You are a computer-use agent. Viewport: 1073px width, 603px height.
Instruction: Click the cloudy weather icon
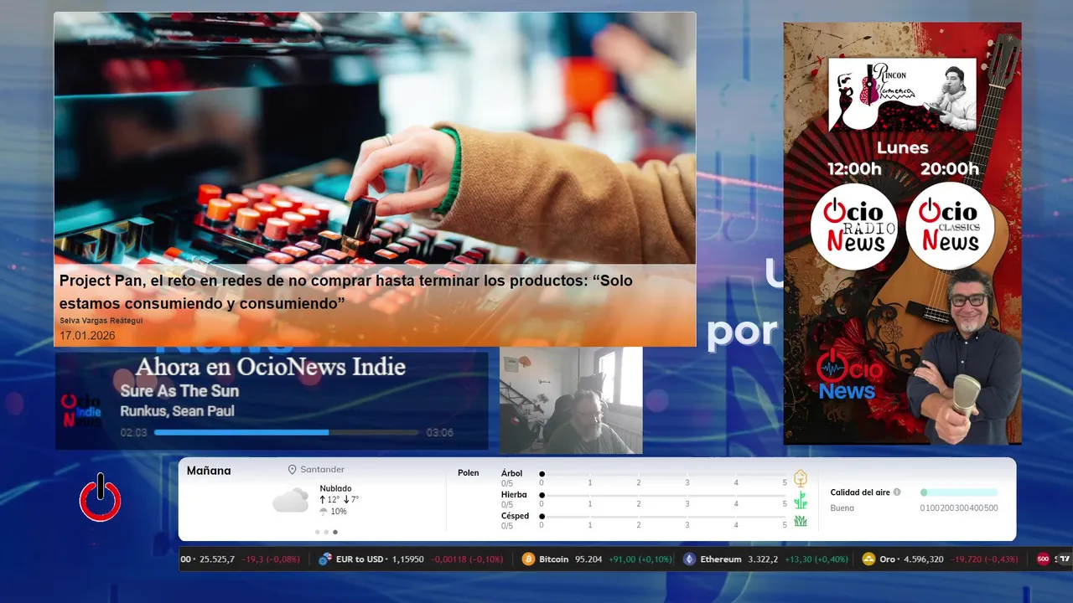(290, 500)
